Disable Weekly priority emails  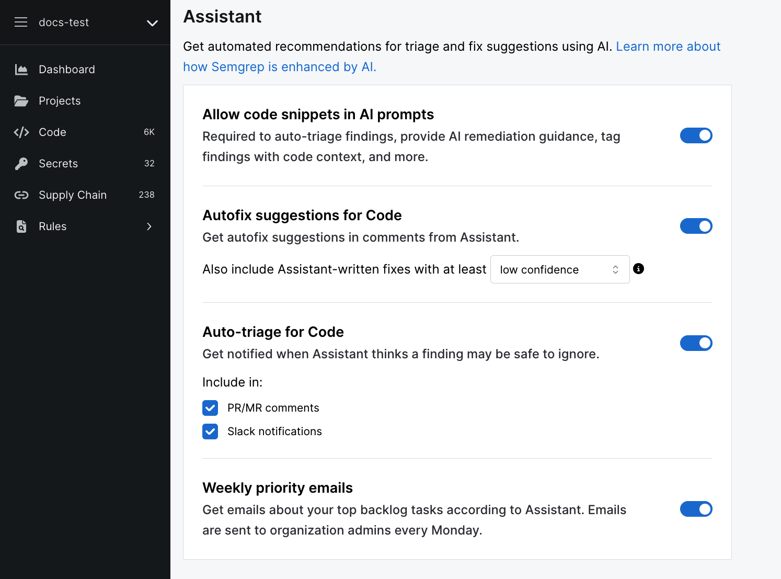click(x=696, y=509)
